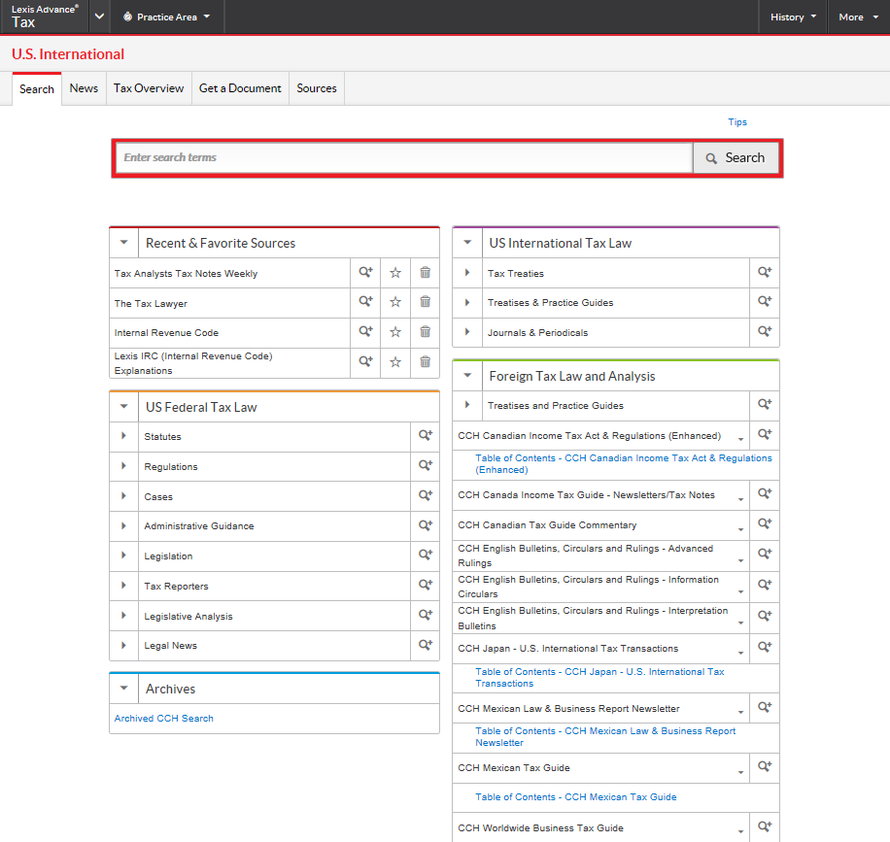The image size is (890, 842).
Task: Add Legal News to search scope
Action: (426, 645)
